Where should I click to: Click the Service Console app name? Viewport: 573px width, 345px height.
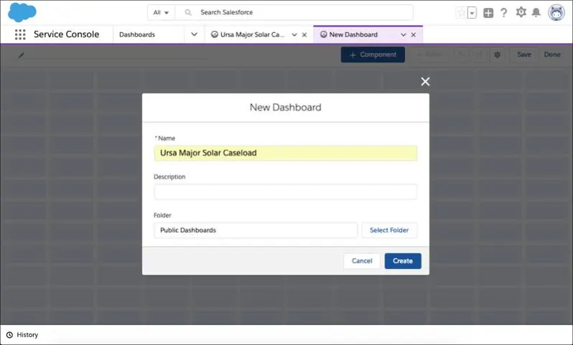67,34
